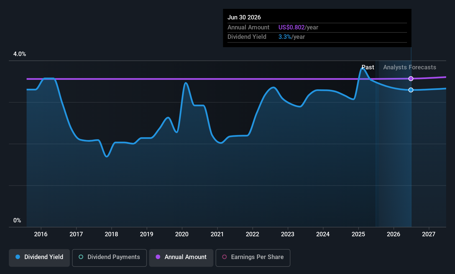Click the teal Dividend Payments circle icon

click(x=81, y=257)
